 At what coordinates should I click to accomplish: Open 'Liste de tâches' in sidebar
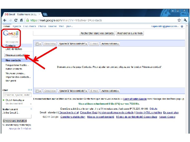[x=14, y=49]
